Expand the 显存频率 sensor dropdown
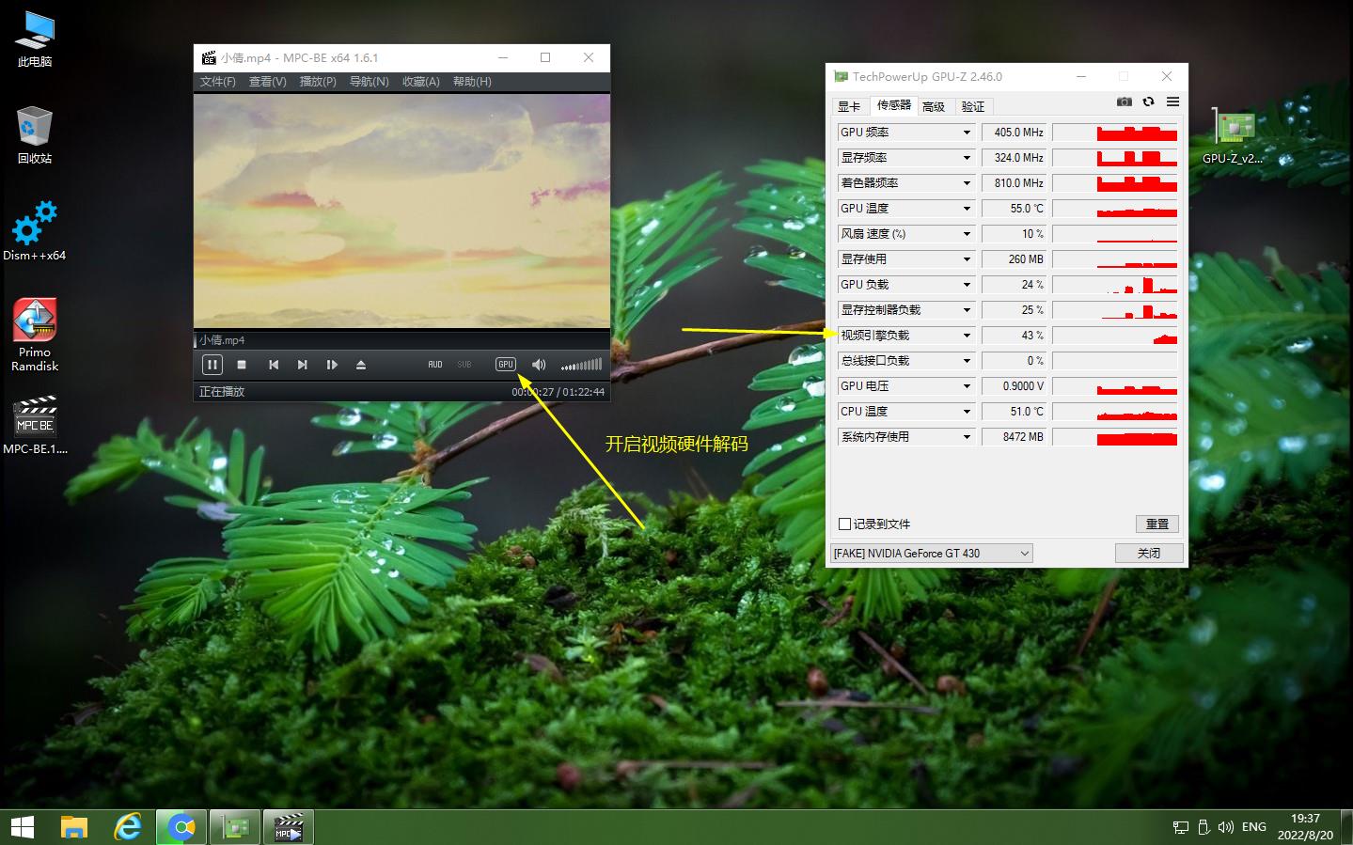 [x=966, y=158]
